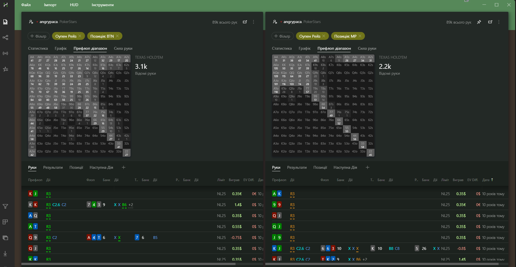Viewport: 516px width, 267px height.
Task: Open the Імпорт menu
Action: (50, 5)
